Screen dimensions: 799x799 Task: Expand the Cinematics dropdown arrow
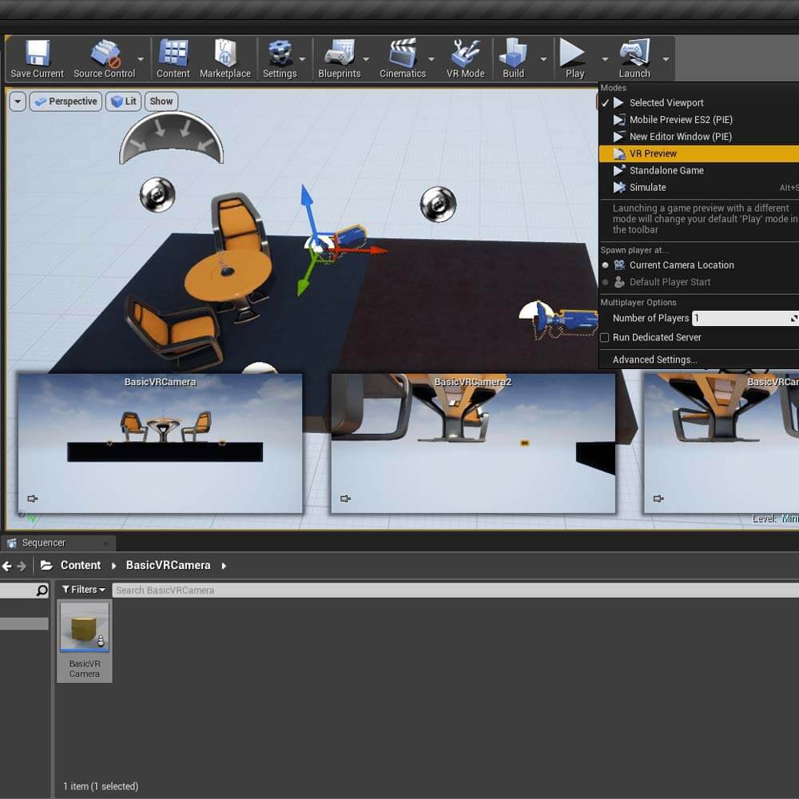(431, 59)
